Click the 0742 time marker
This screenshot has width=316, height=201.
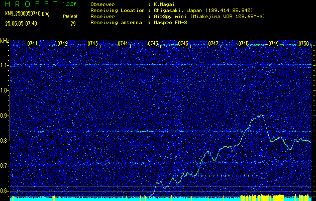[x=62, y=44]
